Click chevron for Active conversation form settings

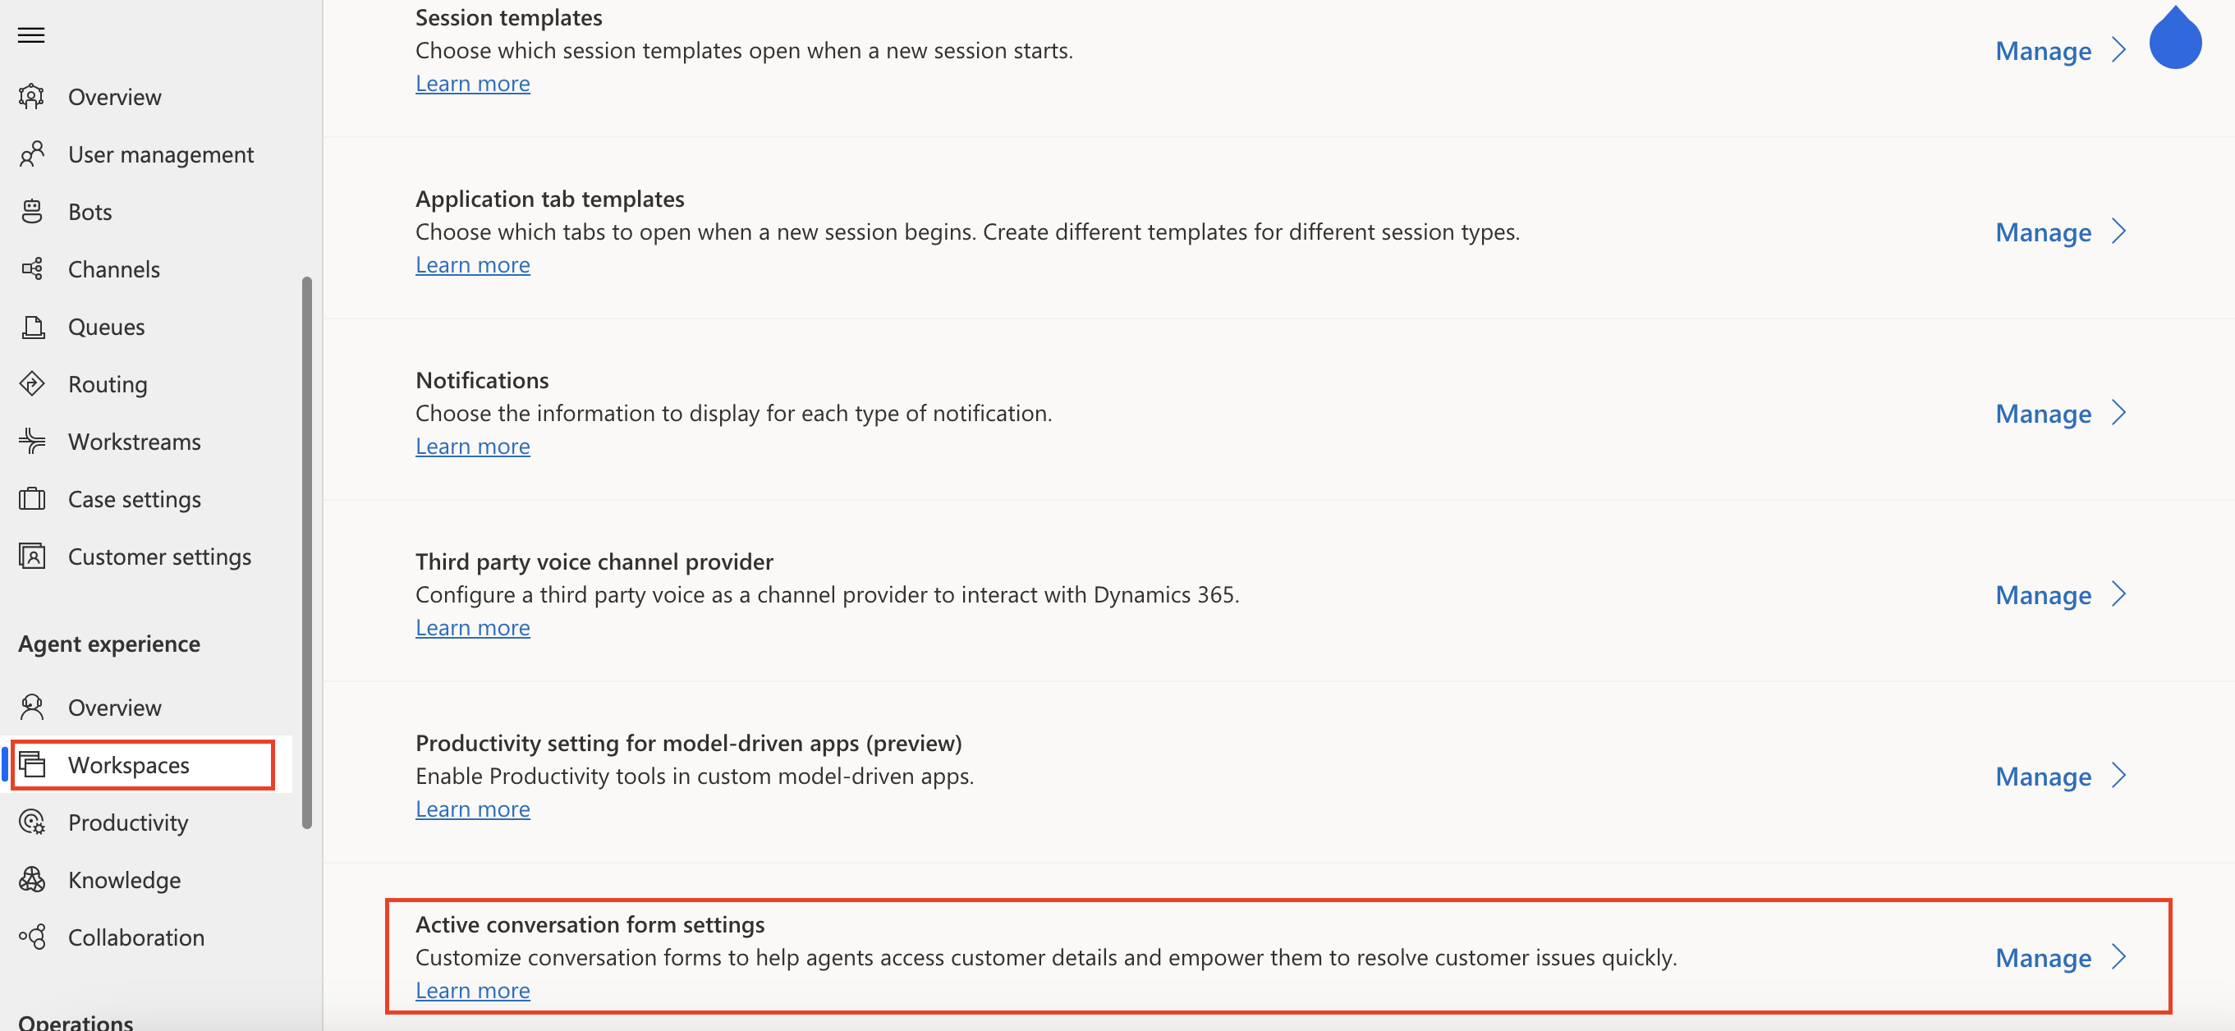pos(2118,957)
